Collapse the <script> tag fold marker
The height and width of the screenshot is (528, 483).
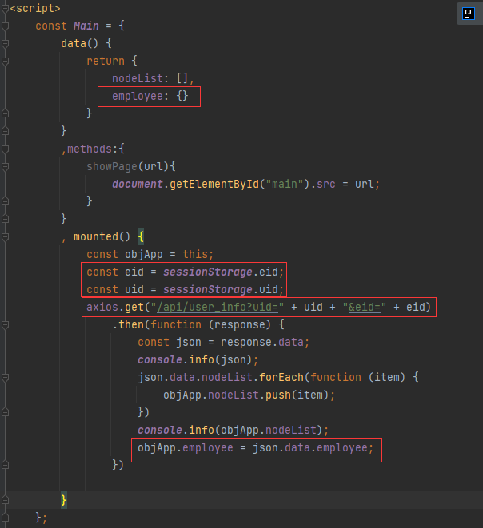point(5,9)
